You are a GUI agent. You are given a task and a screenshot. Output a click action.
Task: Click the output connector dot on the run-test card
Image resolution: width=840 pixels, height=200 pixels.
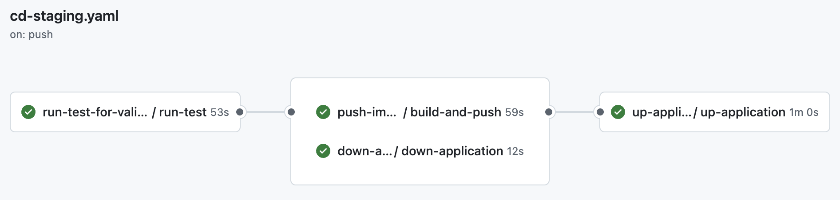click(x=240, y=112)
